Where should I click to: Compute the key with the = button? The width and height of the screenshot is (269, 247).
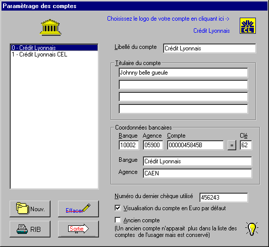[x=232, y=145]
